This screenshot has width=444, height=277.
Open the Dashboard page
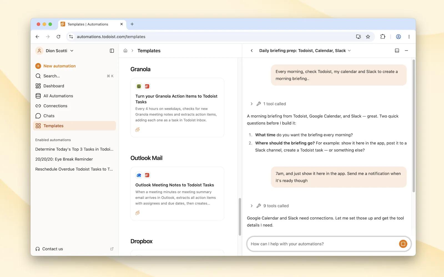(x=74, y=86)
